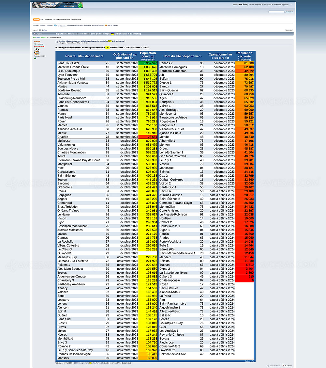Jump to the bottom with En bas
This screenshot has height=368, width=326.
pos(45,30)
